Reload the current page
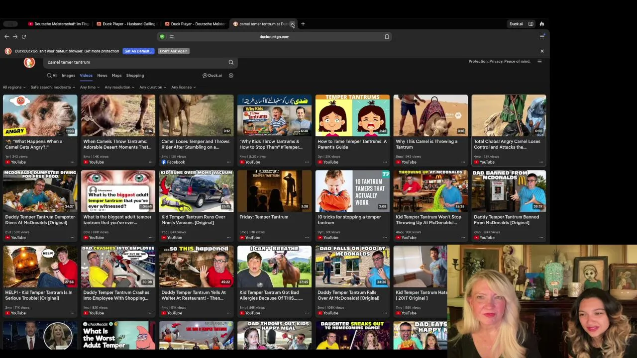Image resolution: width=637 pixels, height=358 pixels. coord(23,36)
